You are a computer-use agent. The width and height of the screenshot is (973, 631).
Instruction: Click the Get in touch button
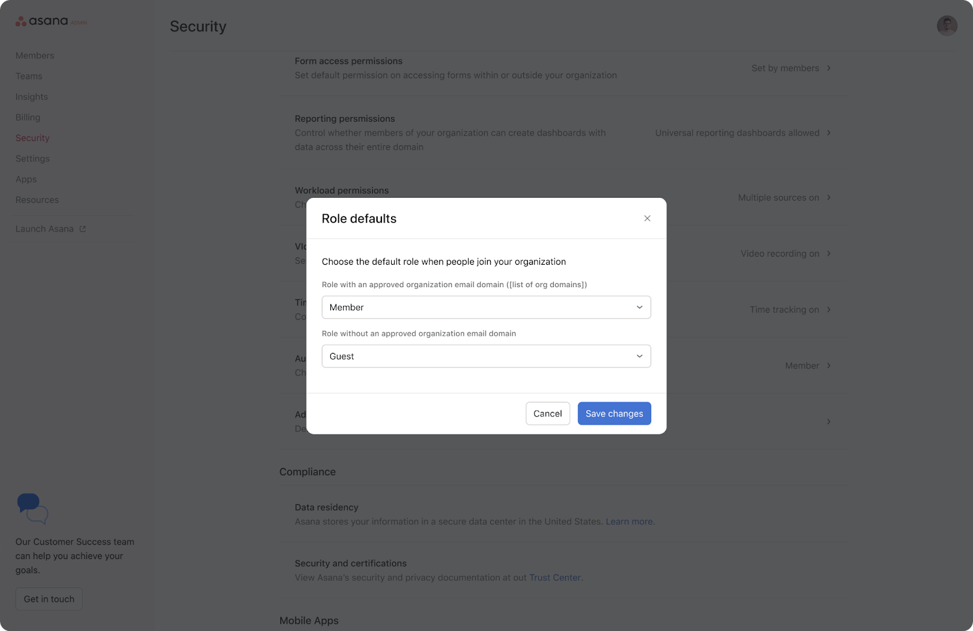[49, 599]
